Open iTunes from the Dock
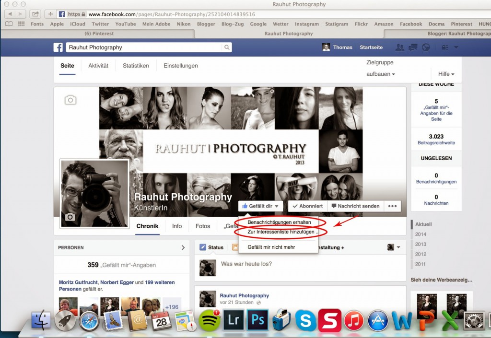The image size is (491, 338). point(354,320)
